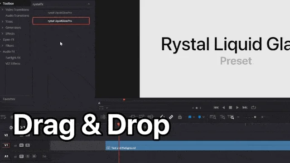The image size is (290, 163).
Task: Expand the Titles category arrow
Action: tap(2, 21)
